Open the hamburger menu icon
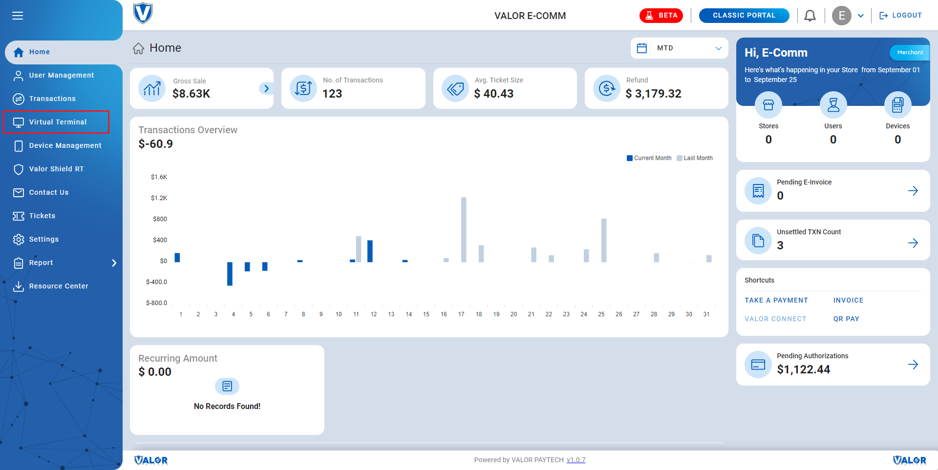The height and width of the screenshot is (470, 938). 18,16
